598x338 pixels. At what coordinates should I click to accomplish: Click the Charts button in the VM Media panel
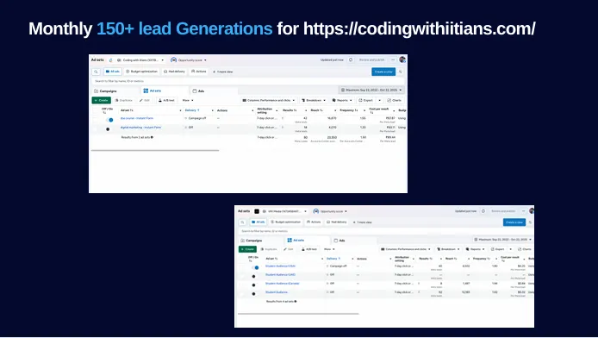525,249
